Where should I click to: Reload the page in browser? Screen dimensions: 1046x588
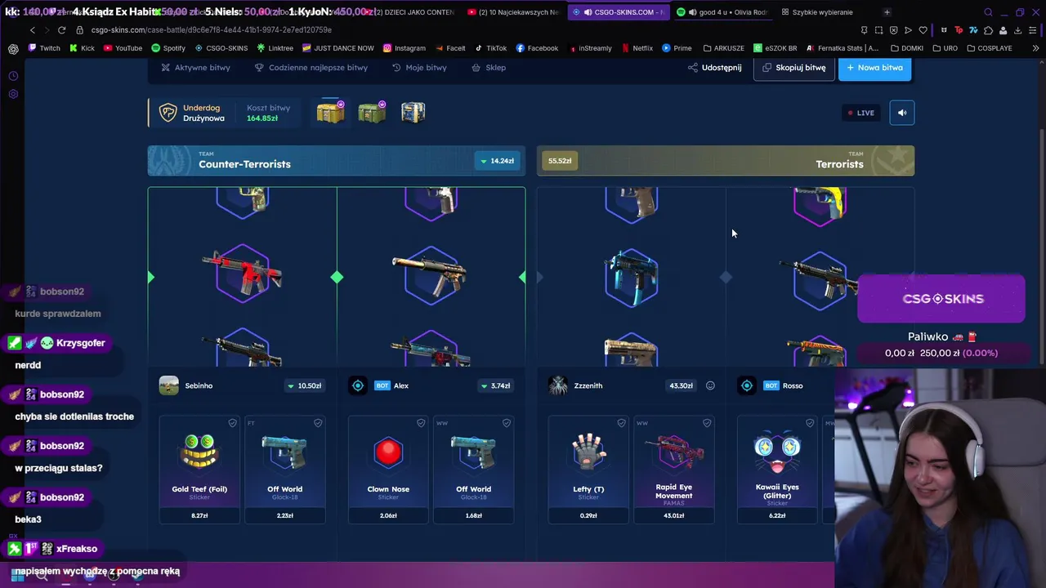click(x=61, y=30)
